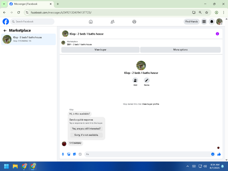Click the large center house avatar
This screenshot has width=228, height=171.
point(141,66)
